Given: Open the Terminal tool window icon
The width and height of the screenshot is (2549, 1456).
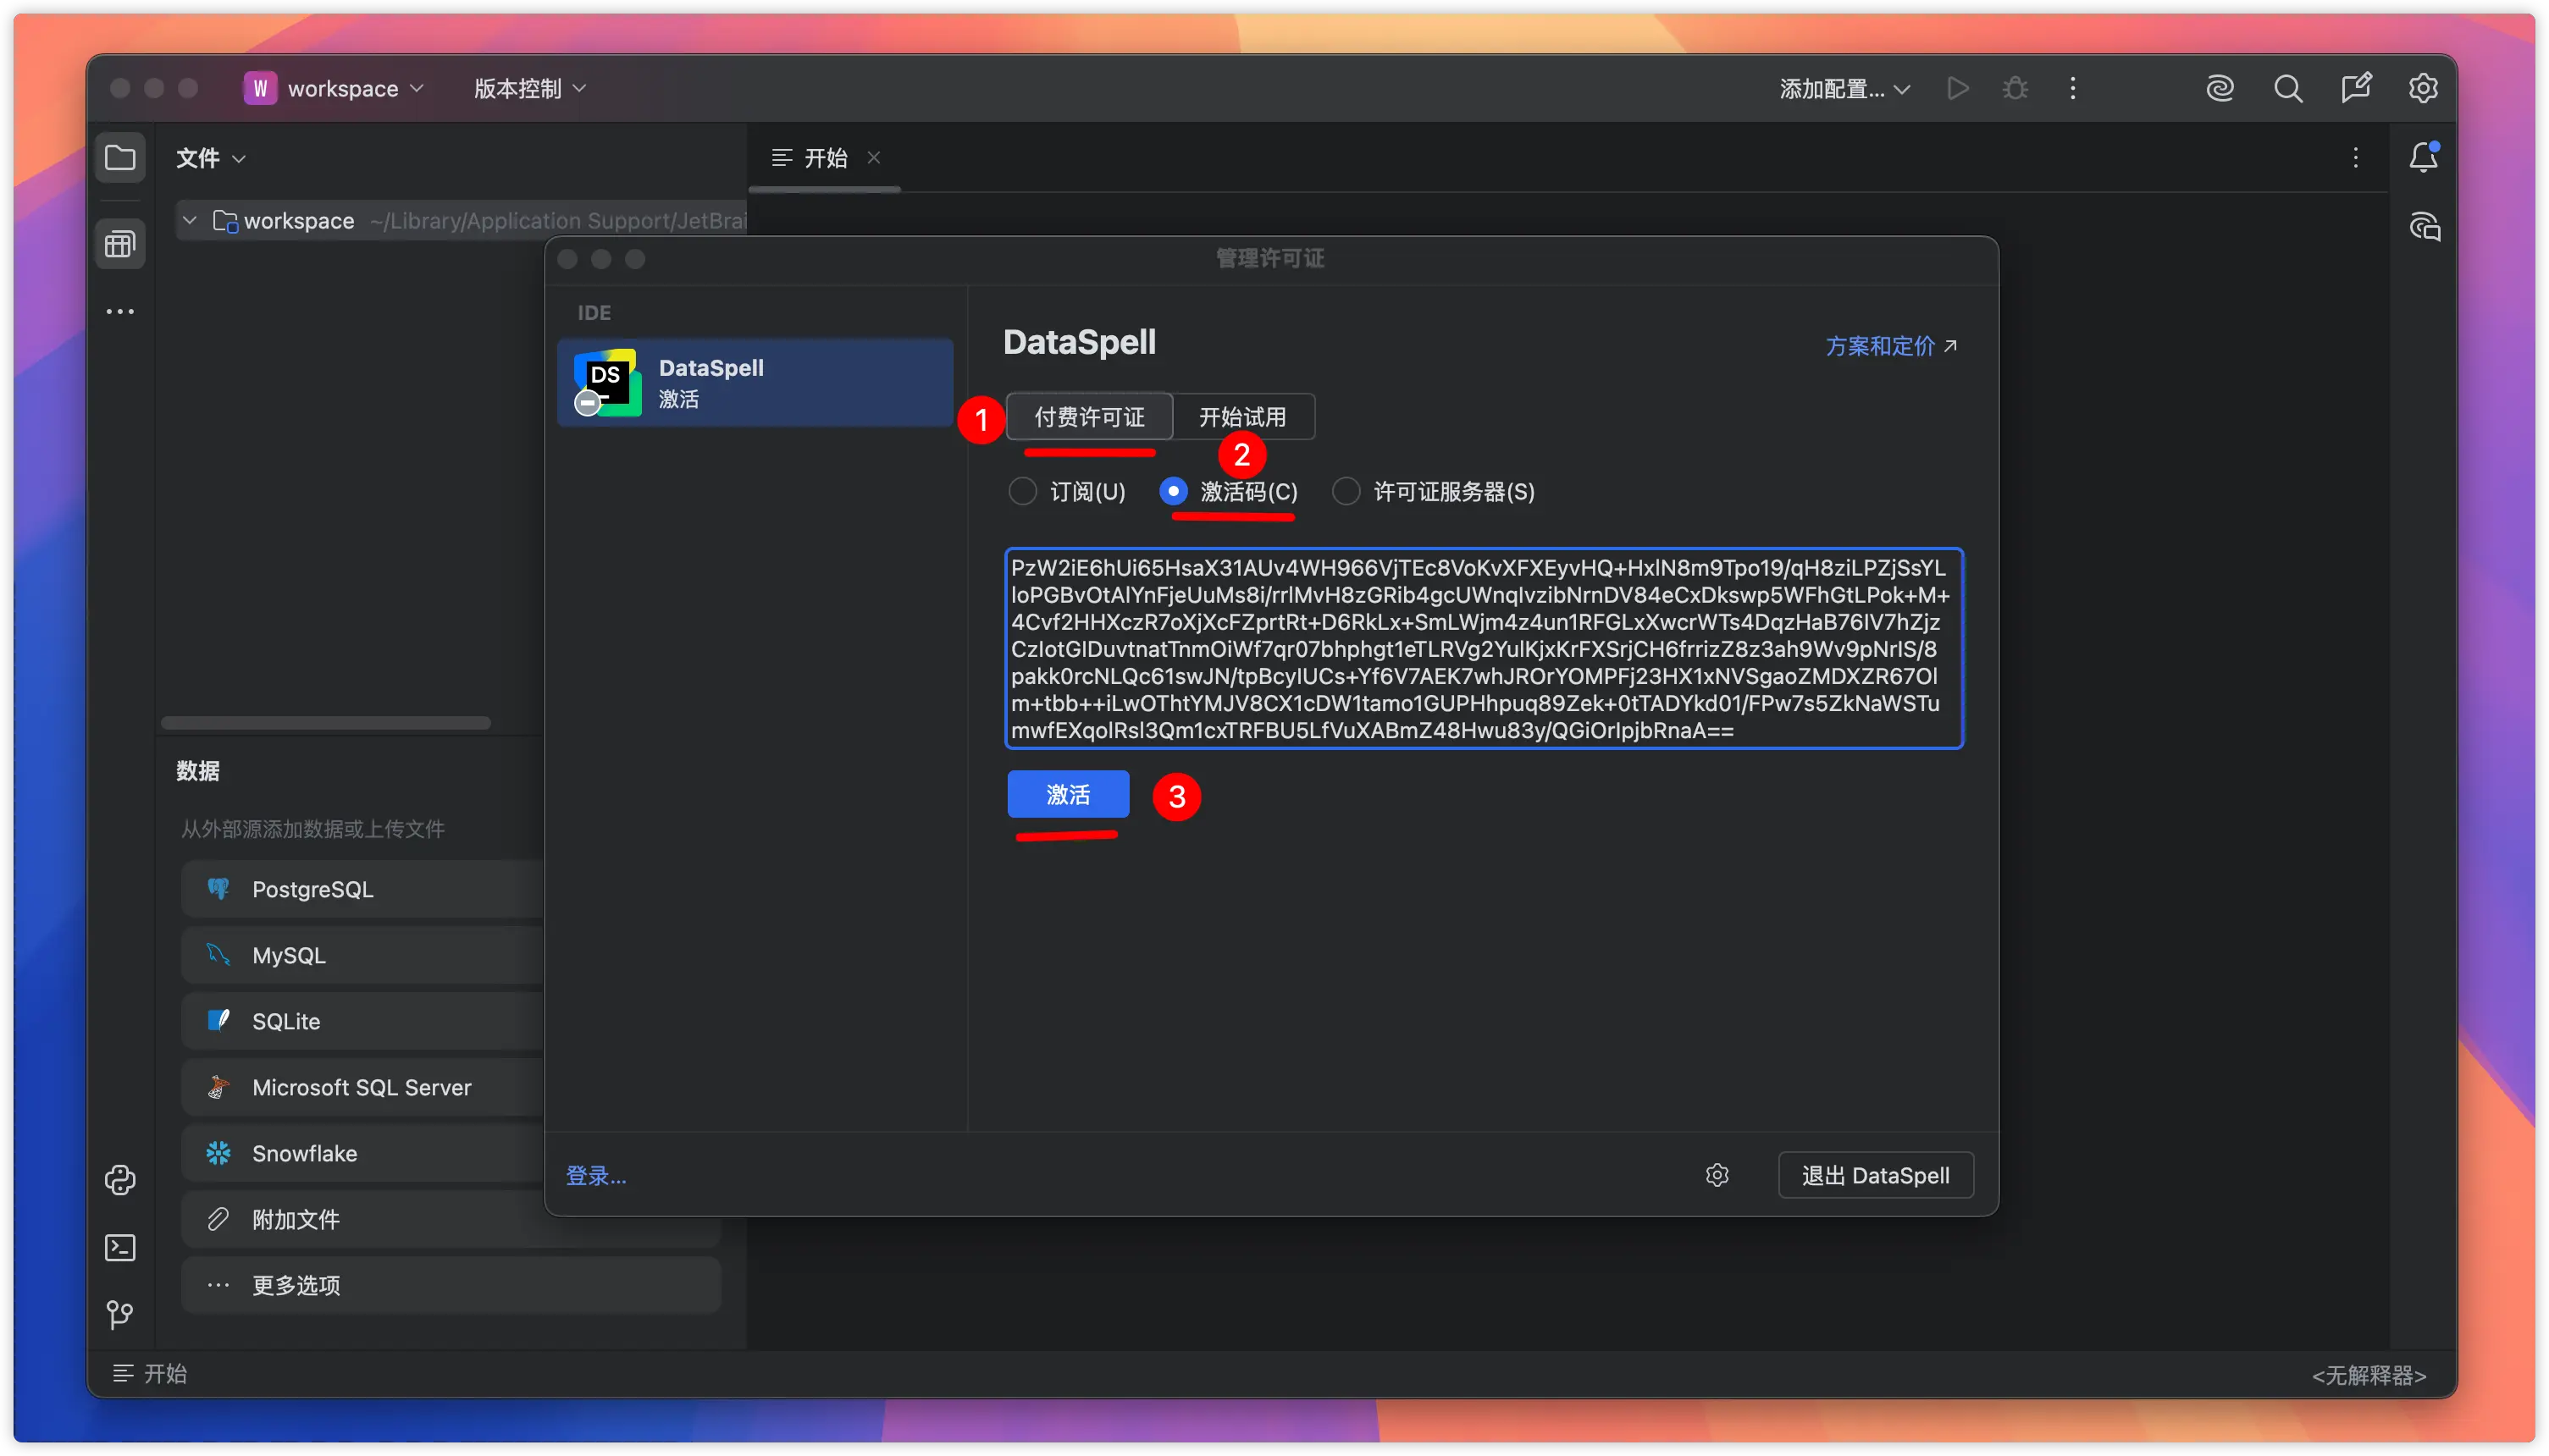Looking at the screenshot, I should 120,1247.
